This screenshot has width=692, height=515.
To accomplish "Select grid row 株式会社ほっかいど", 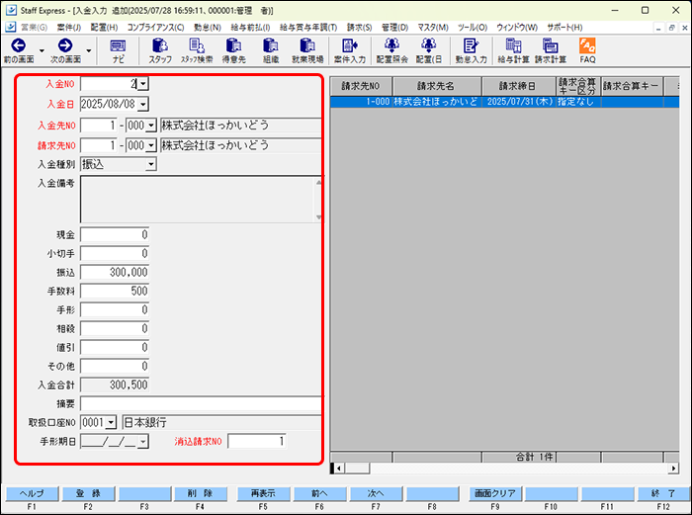I will click(x=504, y=102).
